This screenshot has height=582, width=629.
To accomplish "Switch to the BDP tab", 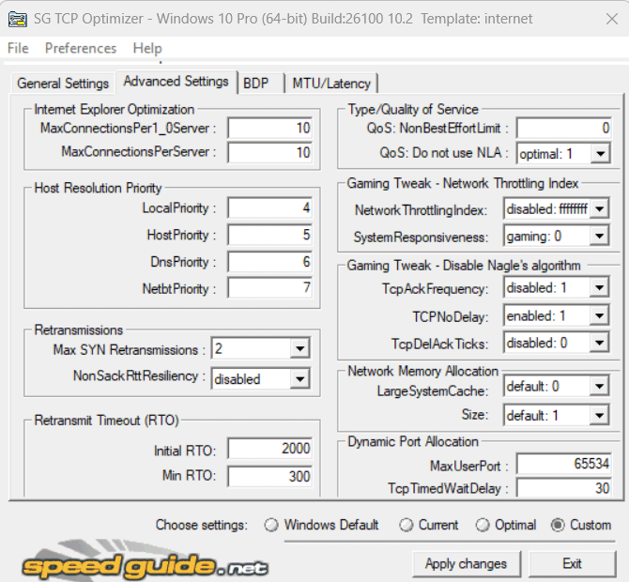I will [261, 84].
